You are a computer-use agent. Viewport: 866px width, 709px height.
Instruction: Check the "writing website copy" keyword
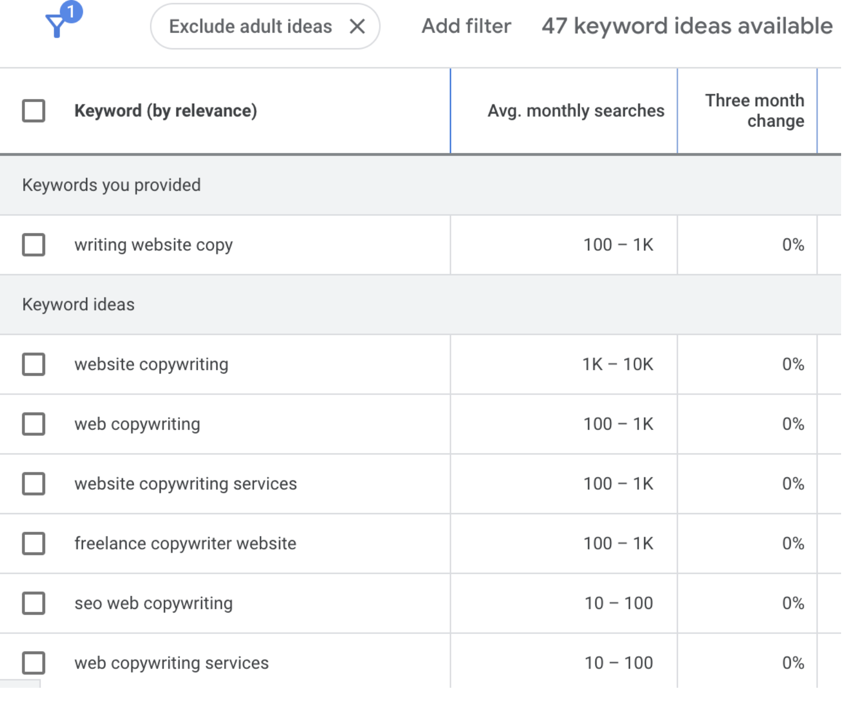[x=34, y=245]
